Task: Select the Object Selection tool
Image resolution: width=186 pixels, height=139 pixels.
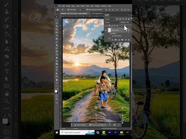Action: 57,26
